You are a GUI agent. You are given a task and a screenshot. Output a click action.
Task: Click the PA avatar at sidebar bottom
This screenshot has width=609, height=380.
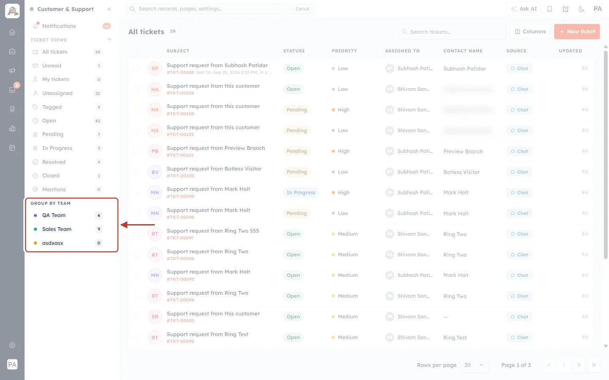(x=12, y=364)
